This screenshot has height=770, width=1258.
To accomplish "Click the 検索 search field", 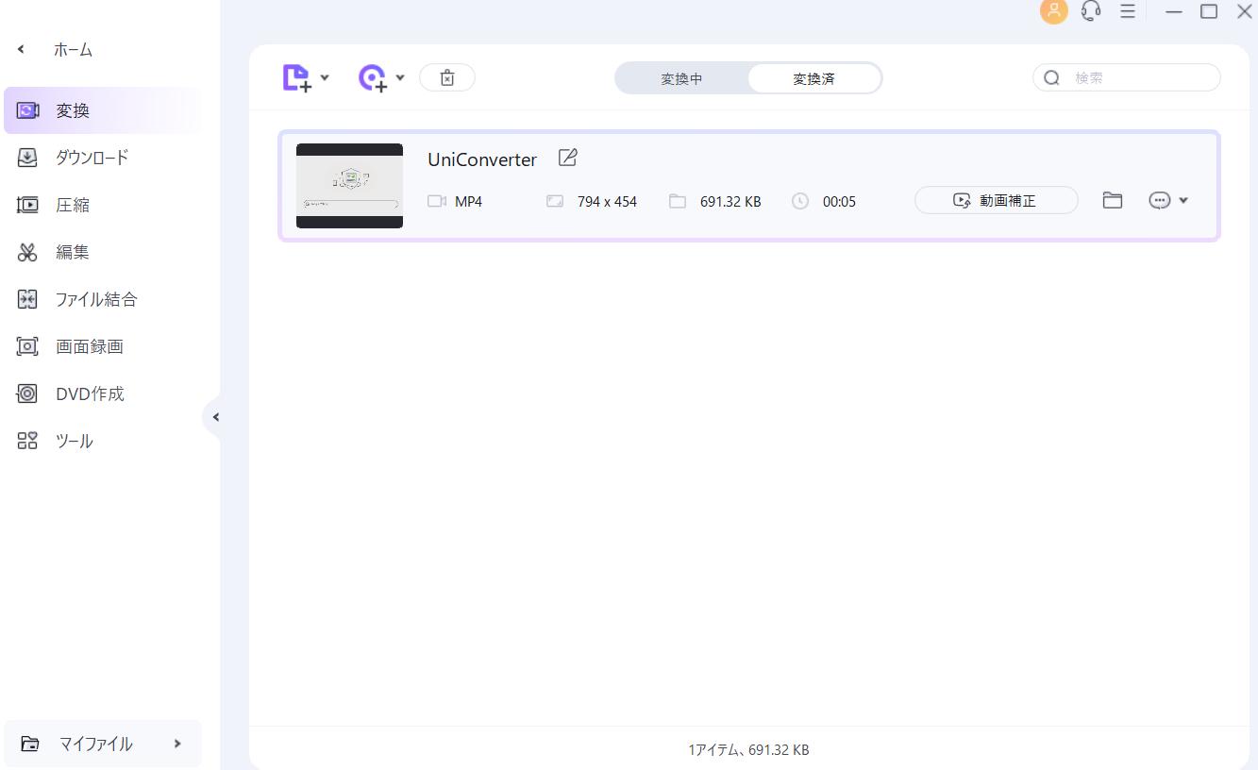I will pyautogui.click(x=1127, y=77).
